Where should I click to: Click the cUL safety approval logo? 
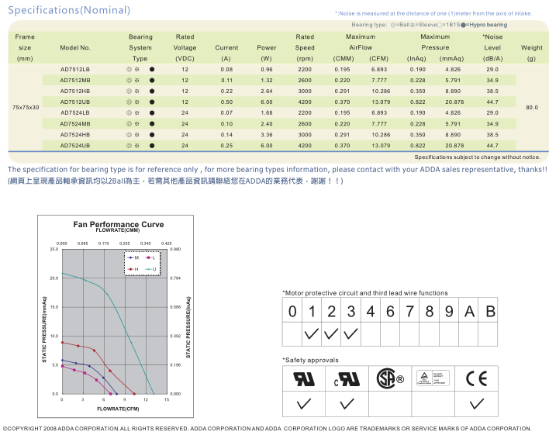pos(347,378)
